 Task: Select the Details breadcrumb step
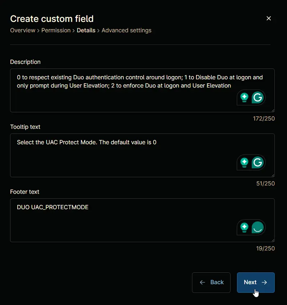coord(86,30)
